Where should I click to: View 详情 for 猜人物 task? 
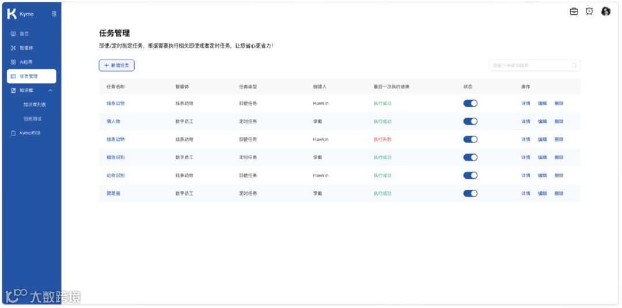(526, 121)
